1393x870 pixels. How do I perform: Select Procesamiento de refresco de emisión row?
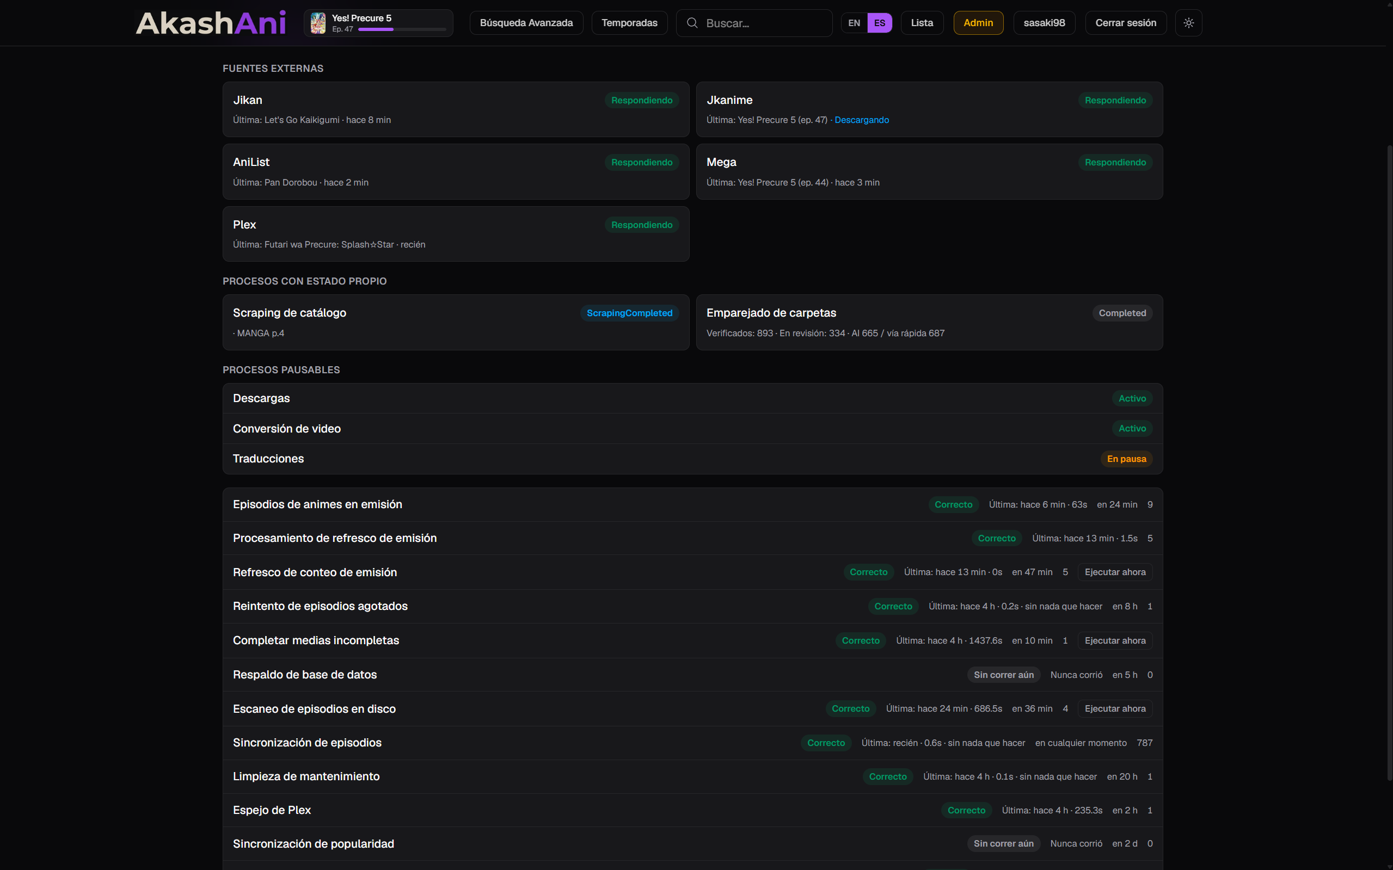(x=692, y=538)
